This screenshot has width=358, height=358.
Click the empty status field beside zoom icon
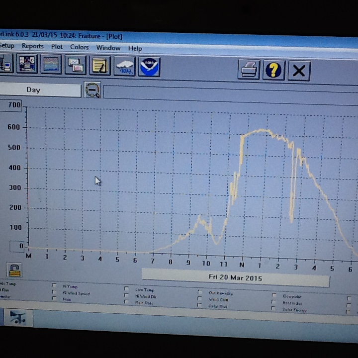[231, 95]
